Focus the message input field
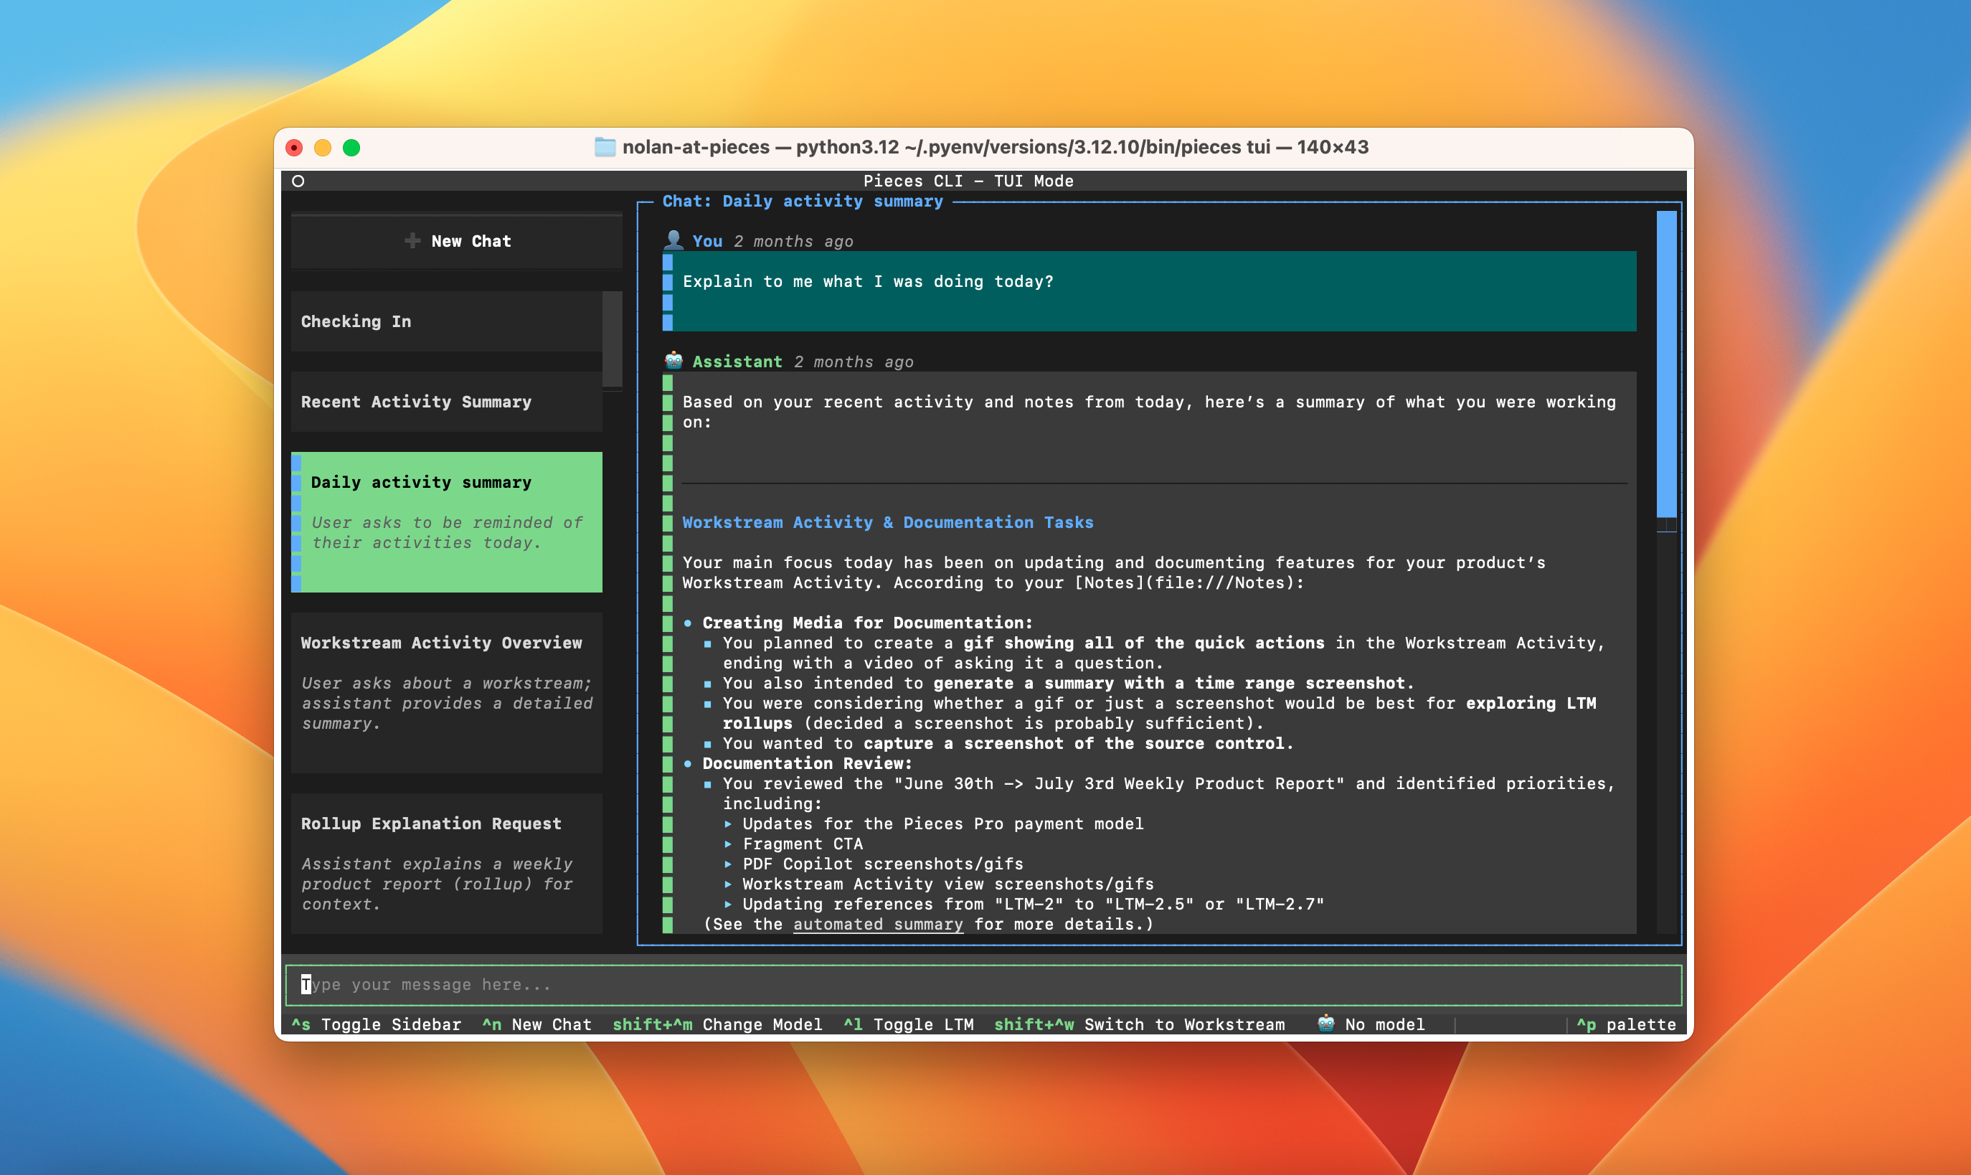The height and width of the screenshot is (1175, 1971). pos(983,985)
